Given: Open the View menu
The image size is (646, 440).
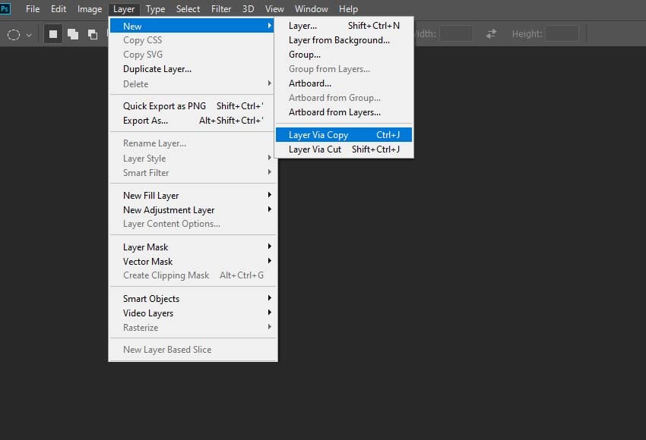Looking at the screenshot, I should pos(274,8).
